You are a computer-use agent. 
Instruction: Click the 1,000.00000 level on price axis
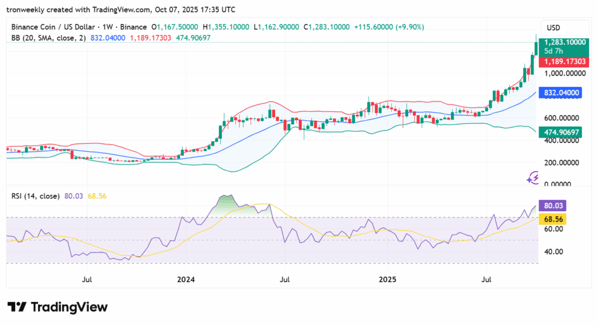[x=564, y=73]
